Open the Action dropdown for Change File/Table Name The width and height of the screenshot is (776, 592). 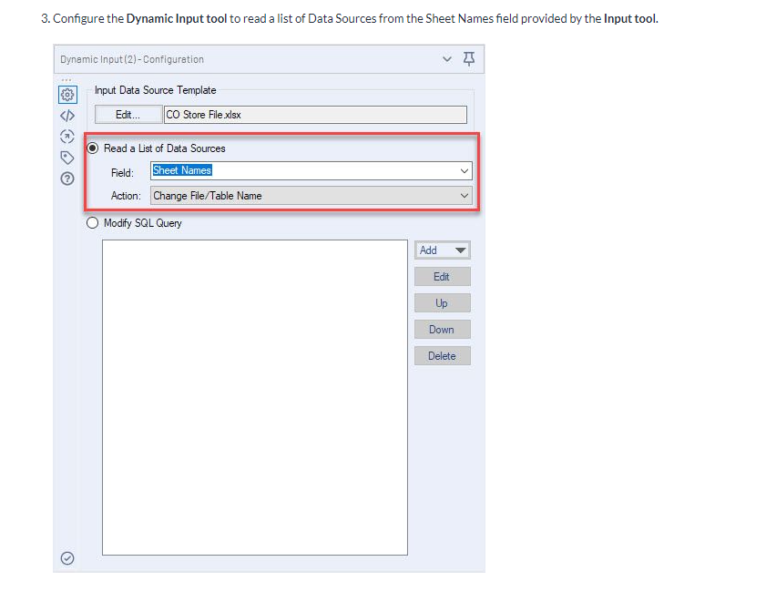pyautogui.click(x=310, y=195)
